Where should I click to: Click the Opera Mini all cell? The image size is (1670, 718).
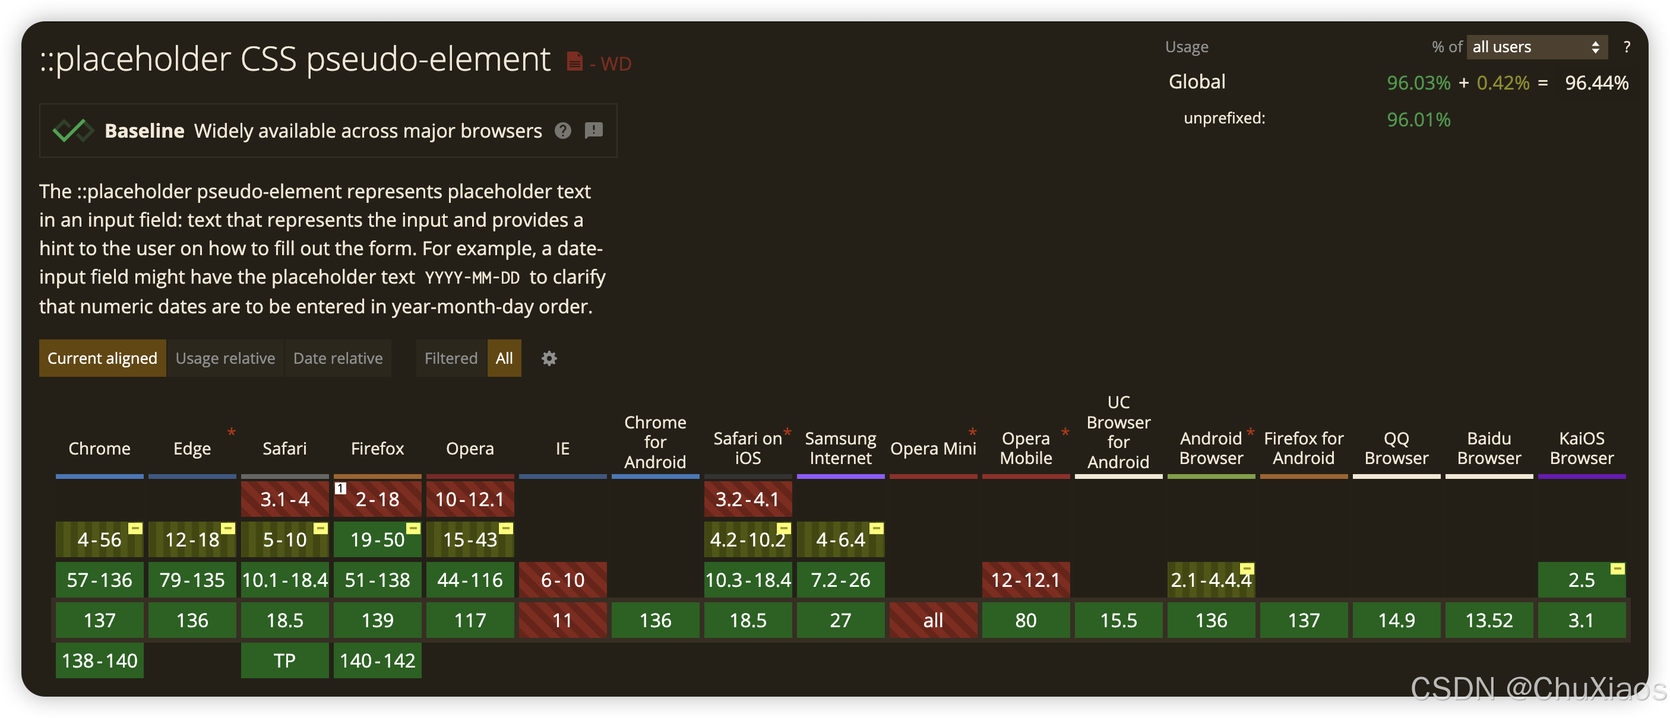pyautogui.click(x=933, y=620)
